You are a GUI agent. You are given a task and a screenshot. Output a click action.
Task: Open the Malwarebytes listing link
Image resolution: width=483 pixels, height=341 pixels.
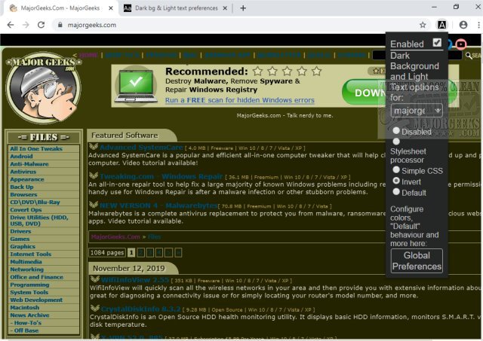tap(158, 206)
